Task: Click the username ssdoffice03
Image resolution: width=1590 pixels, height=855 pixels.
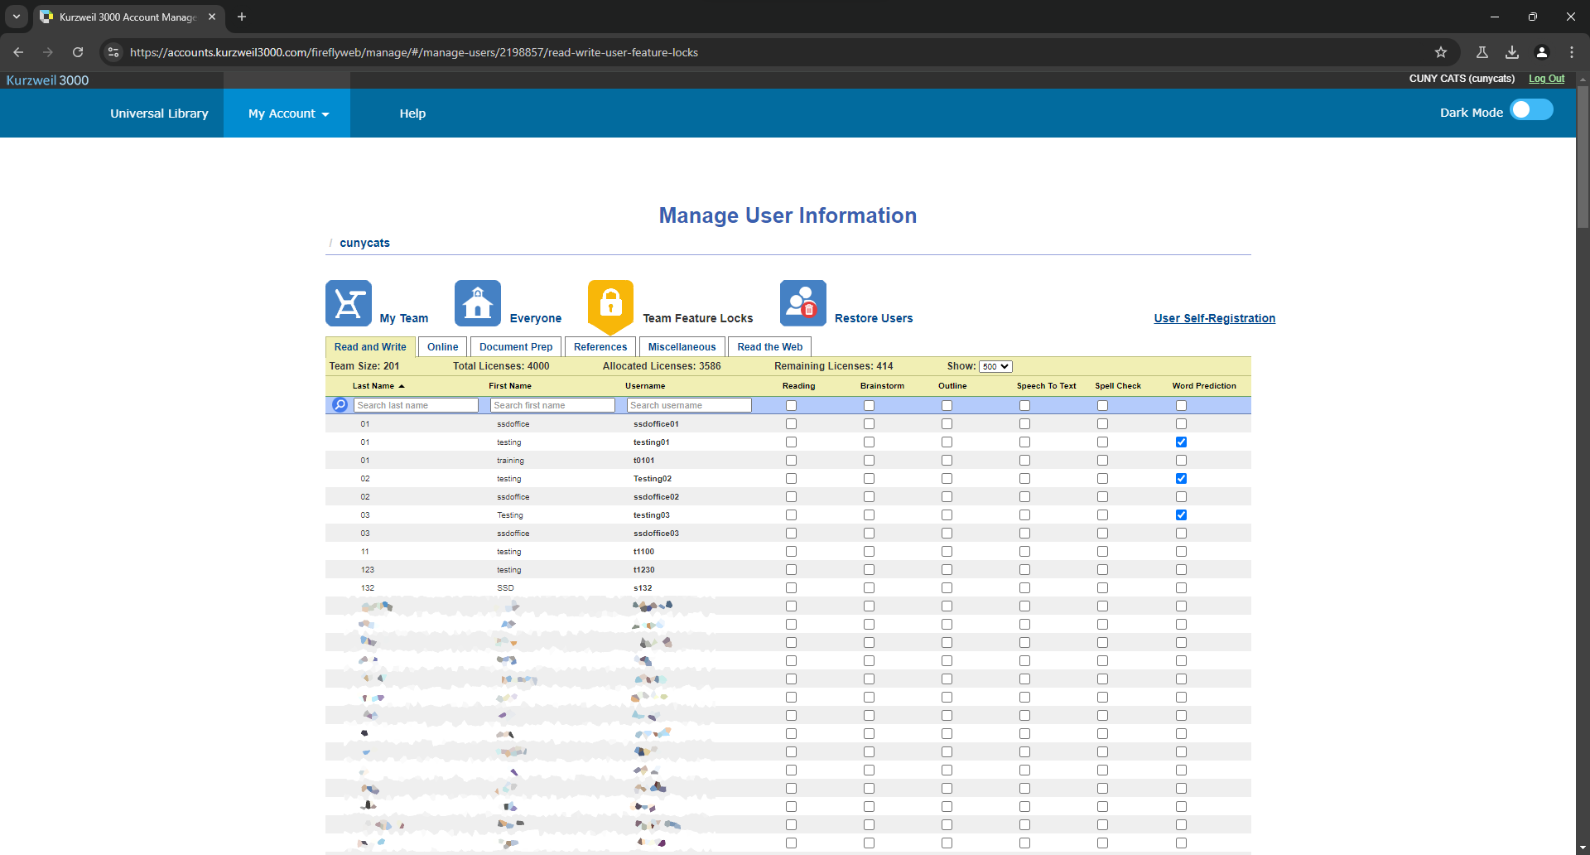Action: point(656,534)
